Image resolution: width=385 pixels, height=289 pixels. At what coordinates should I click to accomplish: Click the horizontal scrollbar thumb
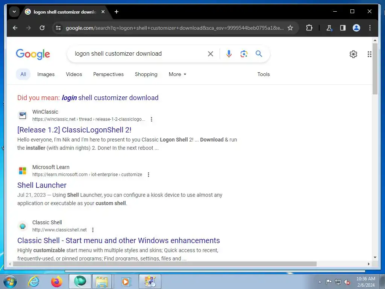pyautogui.click(x=165, y=264)
